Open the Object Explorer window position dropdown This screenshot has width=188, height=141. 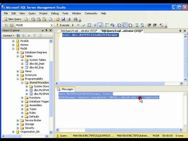point(43,31)
